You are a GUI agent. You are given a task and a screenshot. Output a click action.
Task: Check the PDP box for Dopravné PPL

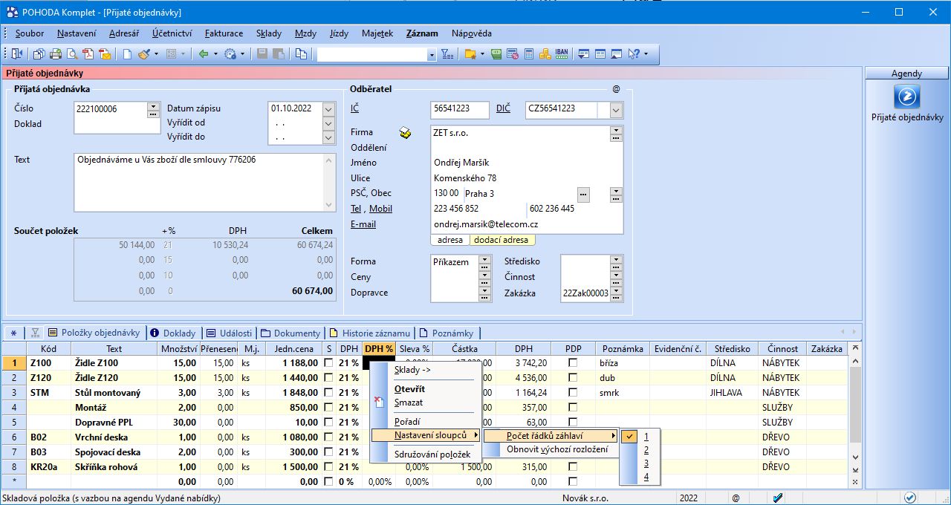pos(573,423)
